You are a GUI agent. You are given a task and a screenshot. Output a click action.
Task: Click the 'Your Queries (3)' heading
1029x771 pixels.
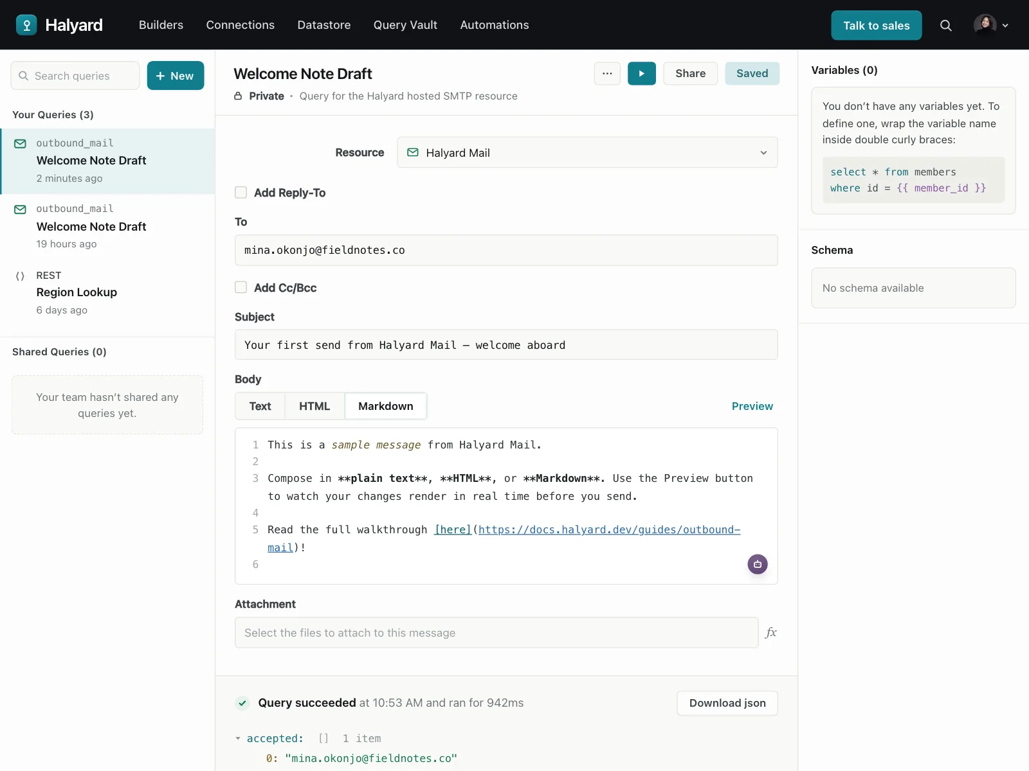[x=53, y=114]
